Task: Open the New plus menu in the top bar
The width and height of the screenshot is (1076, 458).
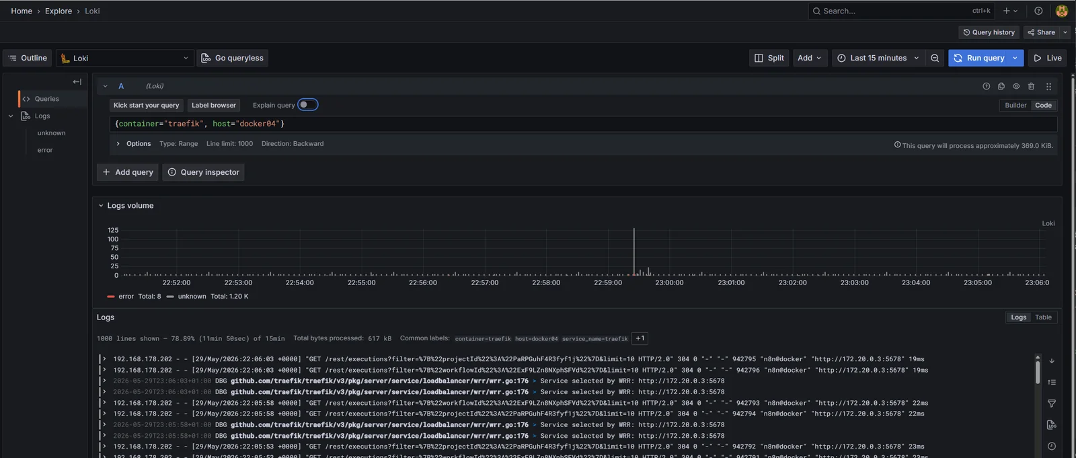Action: click(1010, 11)
